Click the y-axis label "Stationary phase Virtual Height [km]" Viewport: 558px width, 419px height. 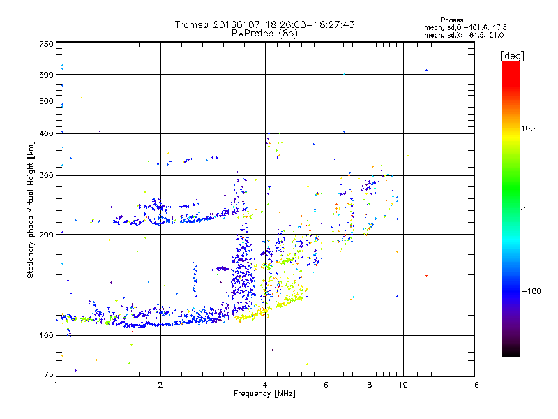(30, 210)
